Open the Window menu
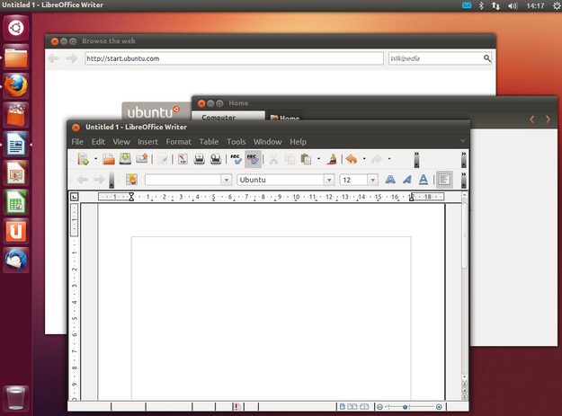562x416 pixels. 267,142
